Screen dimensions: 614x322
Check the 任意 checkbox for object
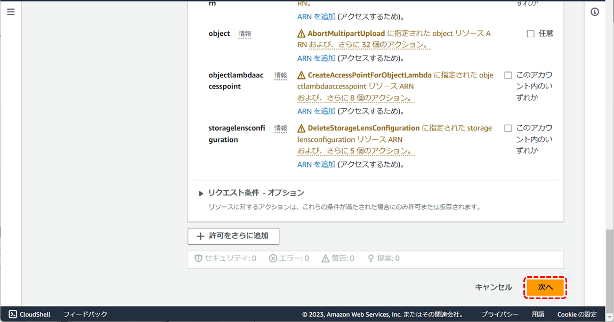click(x=530, y=34)
